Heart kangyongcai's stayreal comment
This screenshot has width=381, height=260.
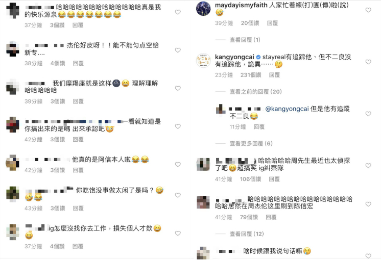[x=368, y=62]
